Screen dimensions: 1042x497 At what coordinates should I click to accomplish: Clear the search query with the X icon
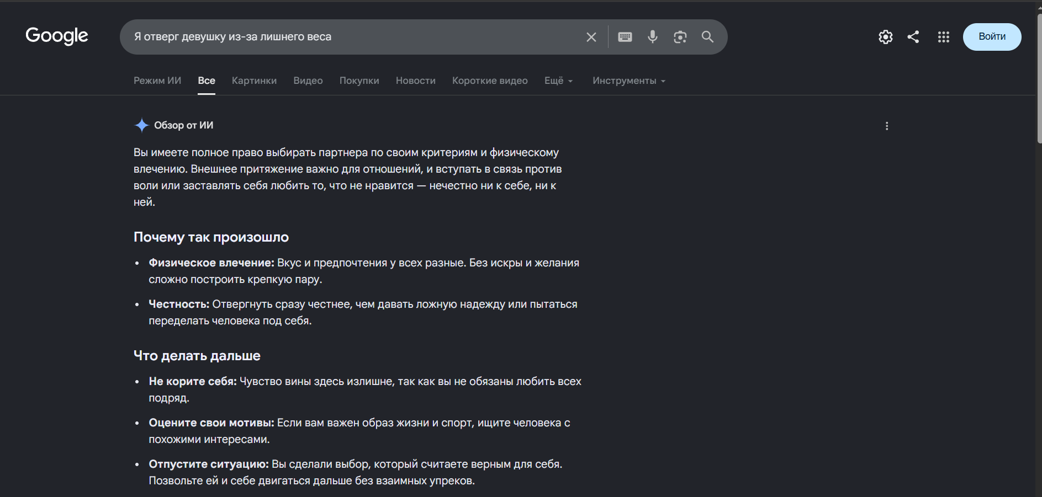tap(591, 37)
